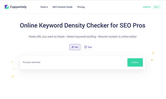Image resolution: width=166 pixels, height=99 pixels.
Task: Click the Copywritely brand name text
Action: (x=18, y=7)
